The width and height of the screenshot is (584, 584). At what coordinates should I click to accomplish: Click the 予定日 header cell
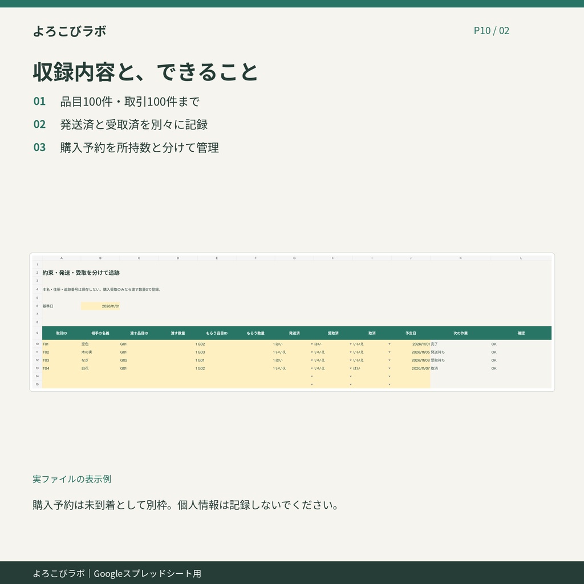click(x=411, y=333)
